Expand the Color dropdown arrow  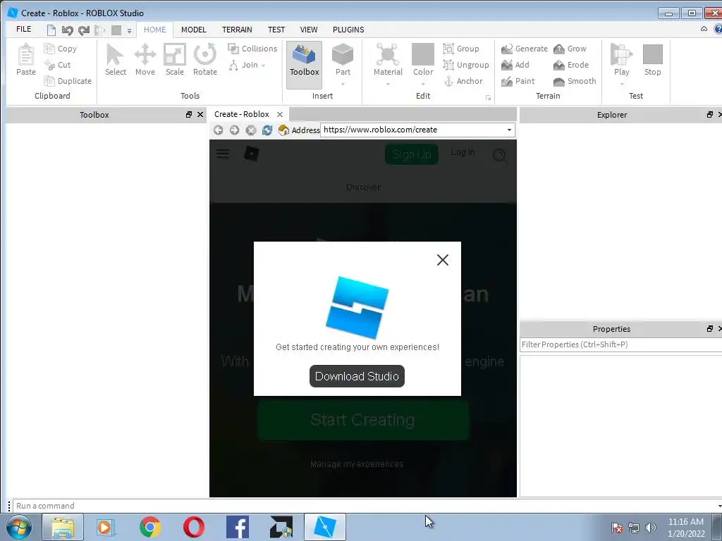(x=423, y=85)
